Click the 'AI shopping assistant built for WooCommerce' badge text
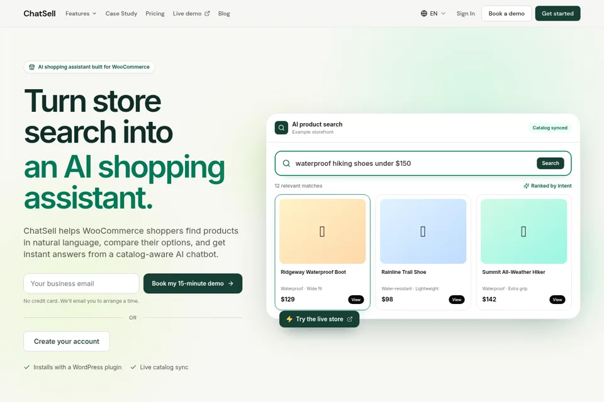The height and width of the screenshot is (402, 604). (94, 67)
